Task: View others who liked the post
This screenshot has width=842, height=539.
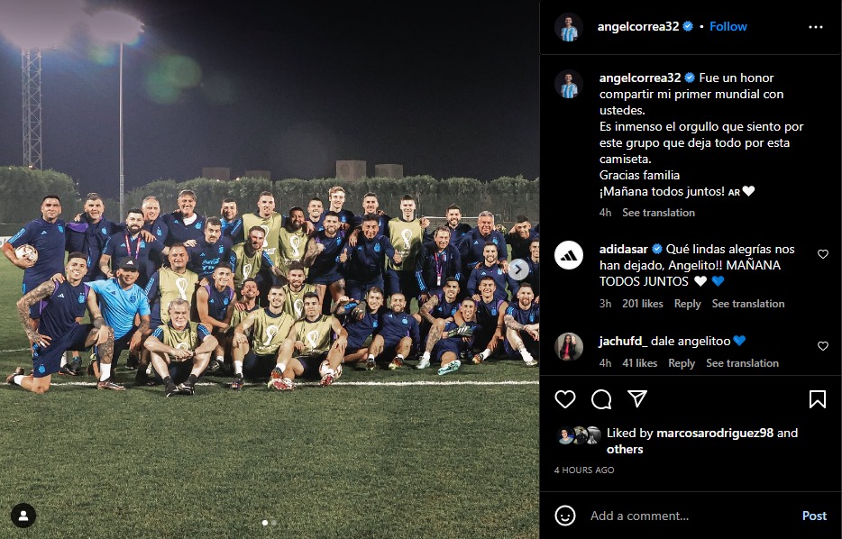Action: point(625,450)
